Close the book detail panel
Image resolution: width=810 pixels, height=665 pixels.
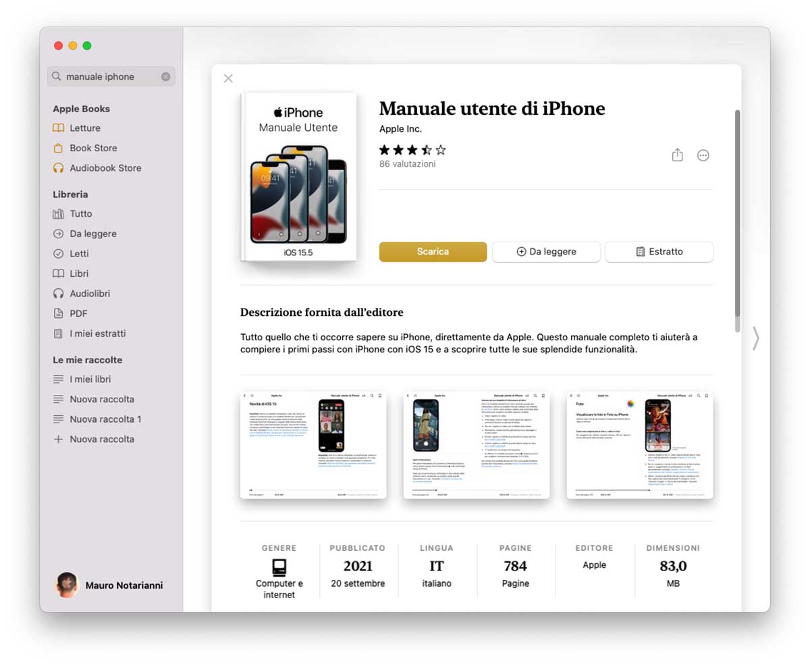(228, 78)
